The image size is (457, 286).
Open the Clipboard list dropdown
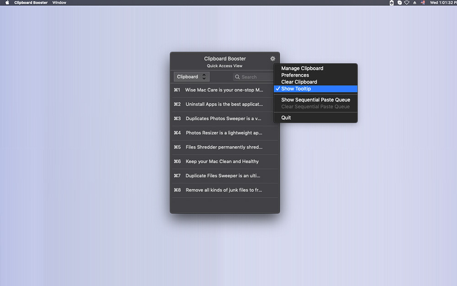click(x=191, y=77)
